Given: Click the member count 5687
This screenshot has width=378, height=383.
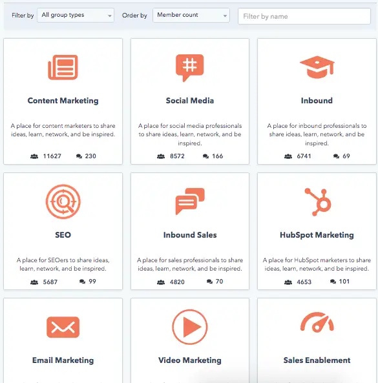Looking at the screenshot, I should coord(50,282).
